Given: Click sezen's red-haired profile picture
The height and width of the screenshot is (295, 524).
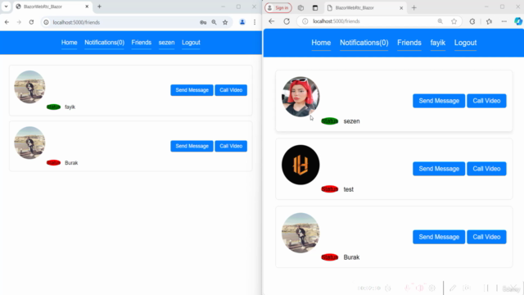Looking at the screenshot, I should 300,97.
